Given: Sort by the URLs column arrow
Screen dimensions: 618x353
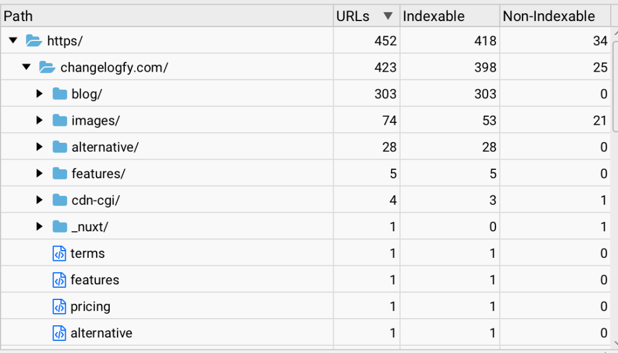Looking at the screenshot, I should (388, 16).
